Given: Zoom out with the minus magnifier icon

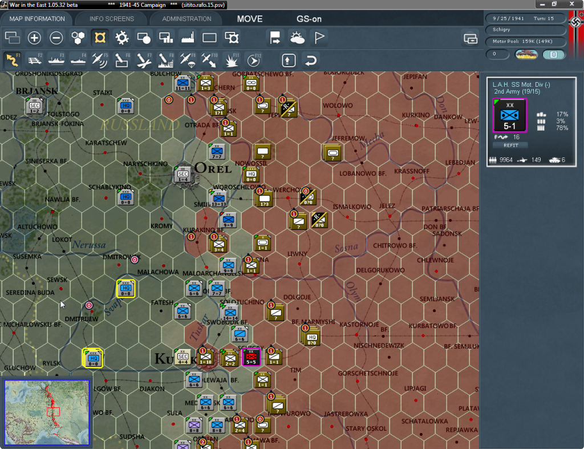Looking at the screenshot, I should (56, 38).
